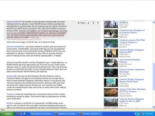Click uploader name WEDisney
Image resolution: width=155 pixels, height=116 pixels.
pos(123,66)
